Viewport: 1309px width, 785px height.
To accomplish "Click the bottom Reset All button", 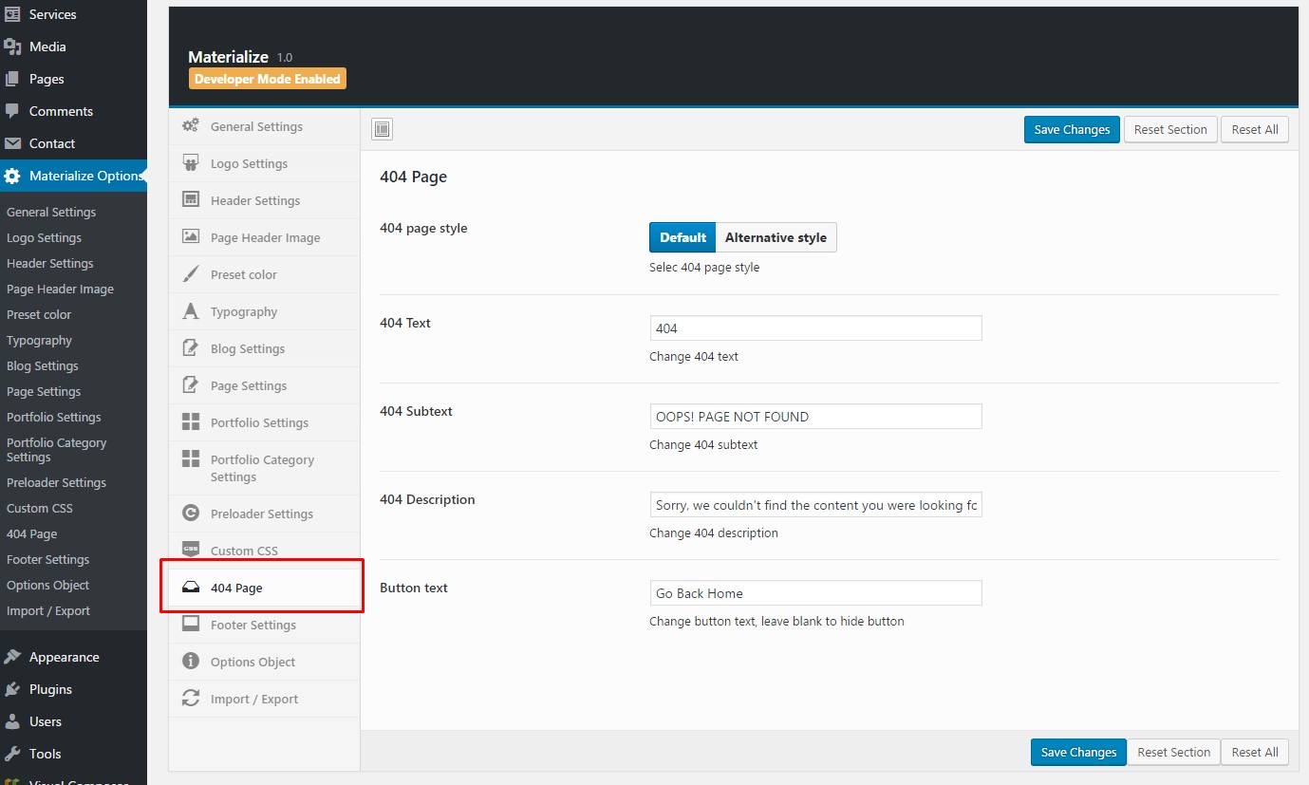I will coord(1255,752).
